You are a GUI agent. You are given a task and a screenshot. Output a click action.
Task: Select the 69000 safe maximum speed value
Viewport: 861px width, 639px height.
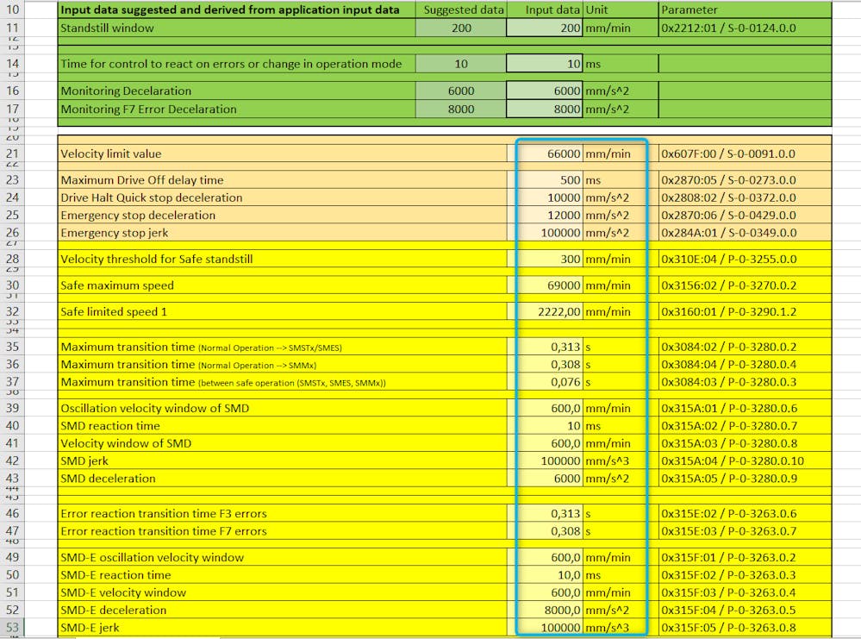pyautogui.click(x=544, y=285)
